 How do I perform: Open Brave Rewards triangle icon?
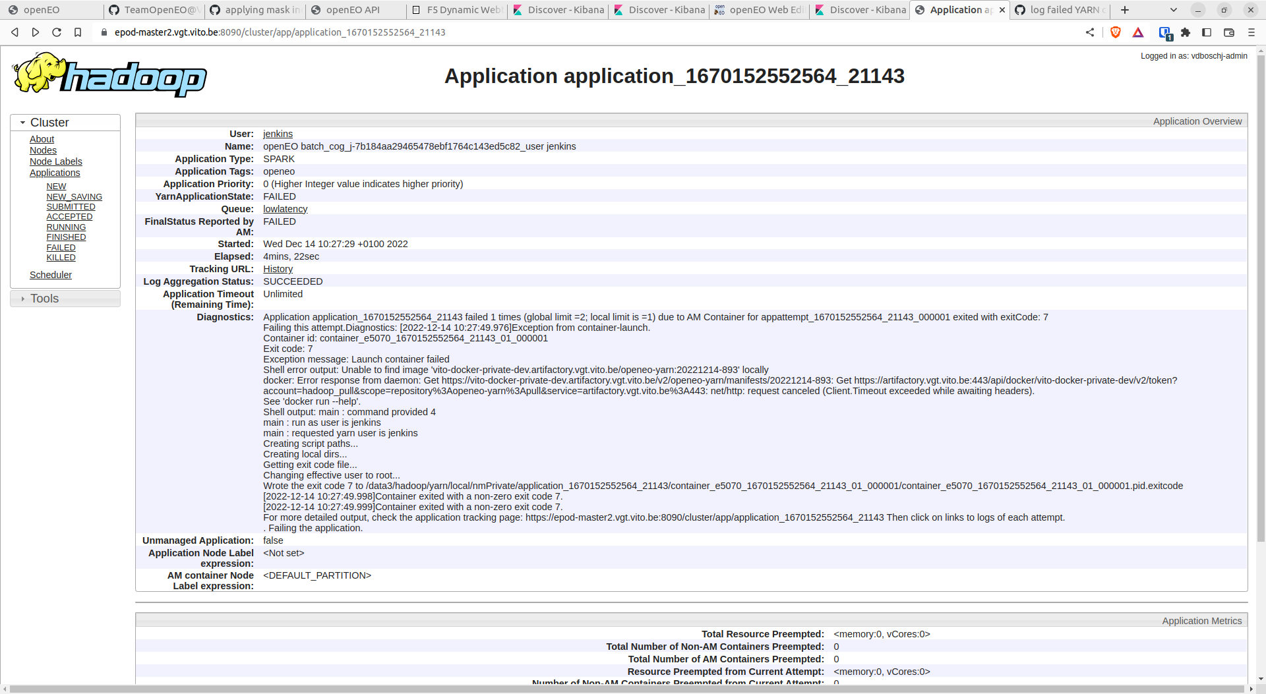(1137, 32)
